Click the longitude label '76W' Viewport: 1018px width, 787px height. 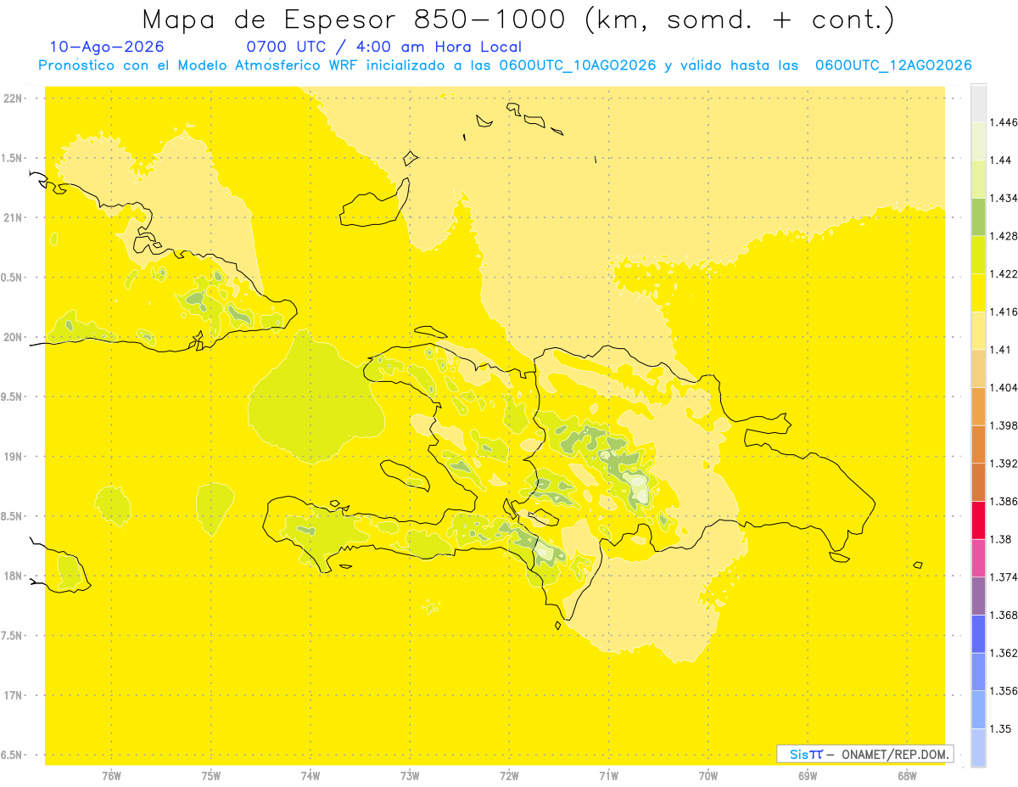pos(111,775)
